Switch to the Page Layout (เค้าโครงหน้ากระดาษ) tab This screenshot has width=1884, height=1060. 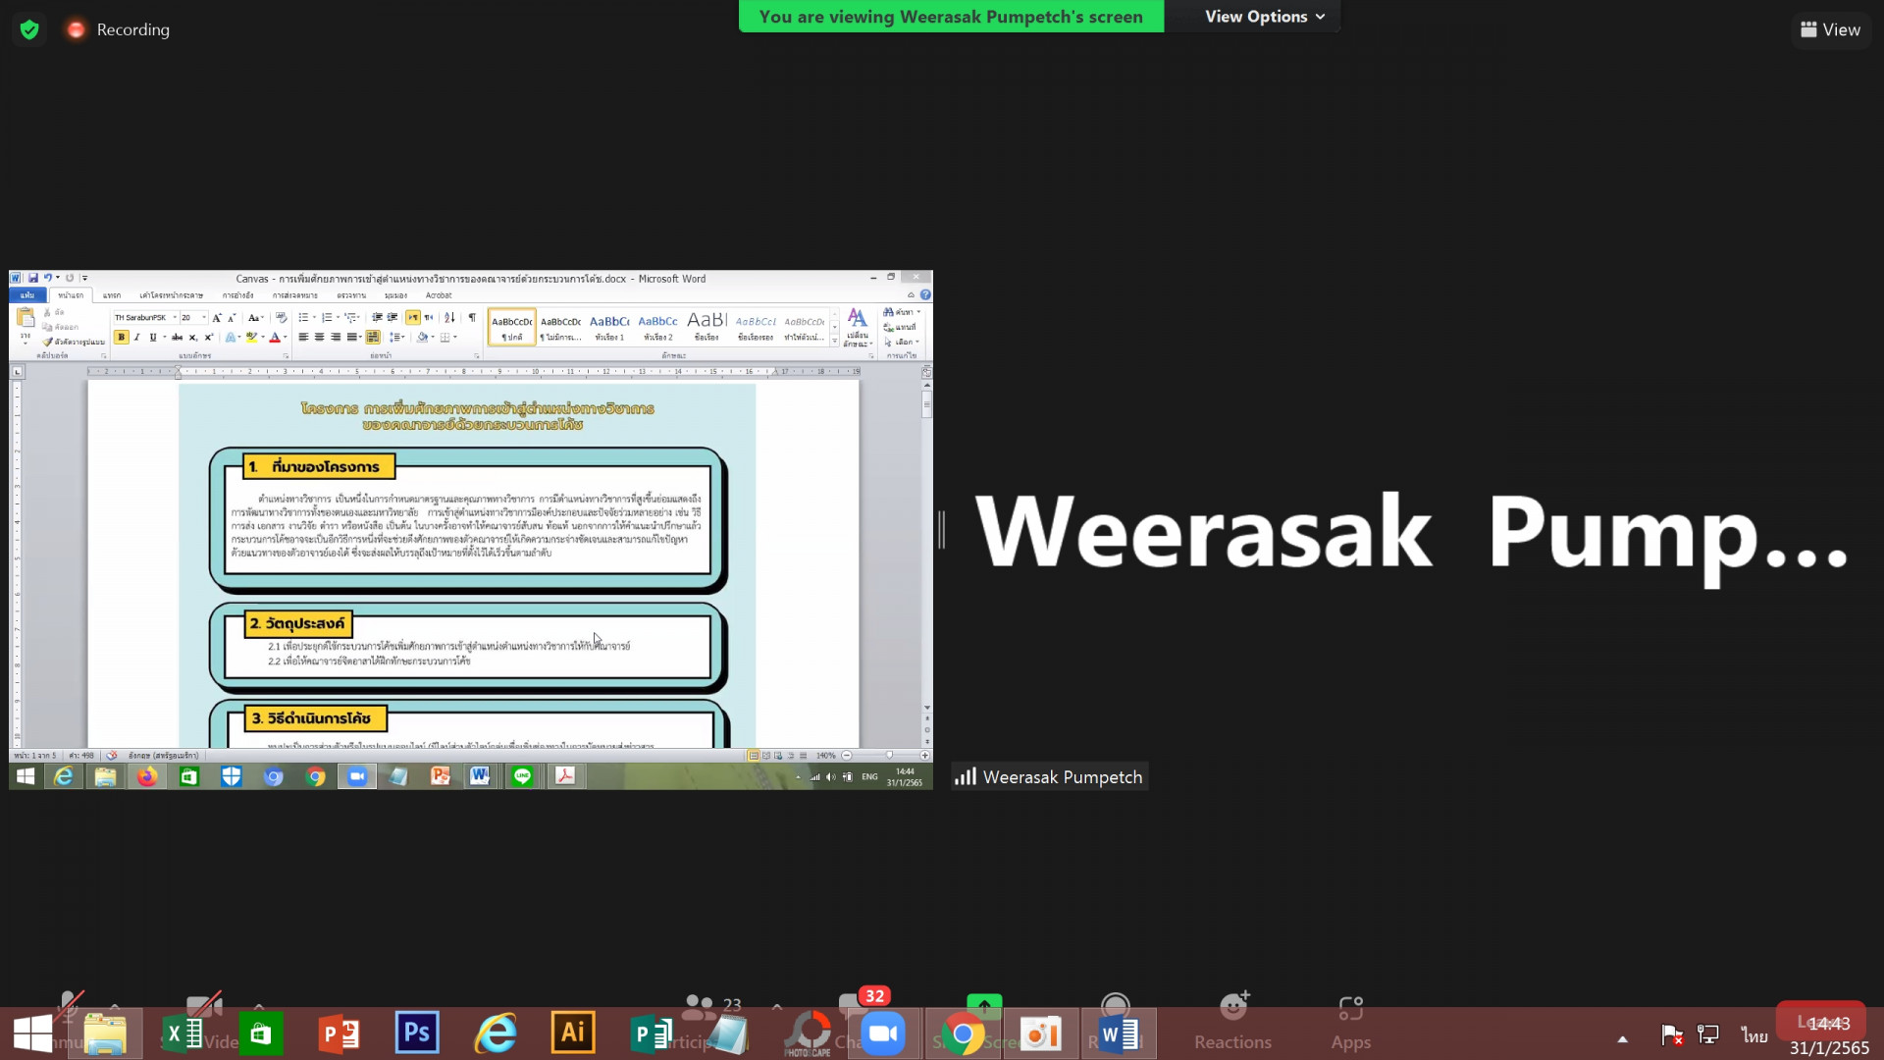[x=171, y=294]
